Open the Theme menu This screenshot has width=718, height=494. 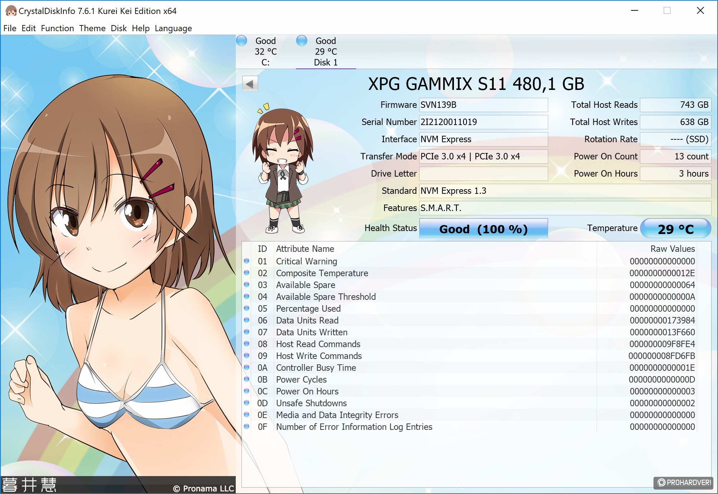[92, 28]
